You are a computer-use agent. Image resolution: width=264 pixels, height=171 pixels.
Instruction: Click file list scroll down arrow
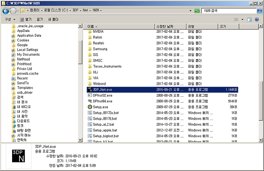point(261,140)
